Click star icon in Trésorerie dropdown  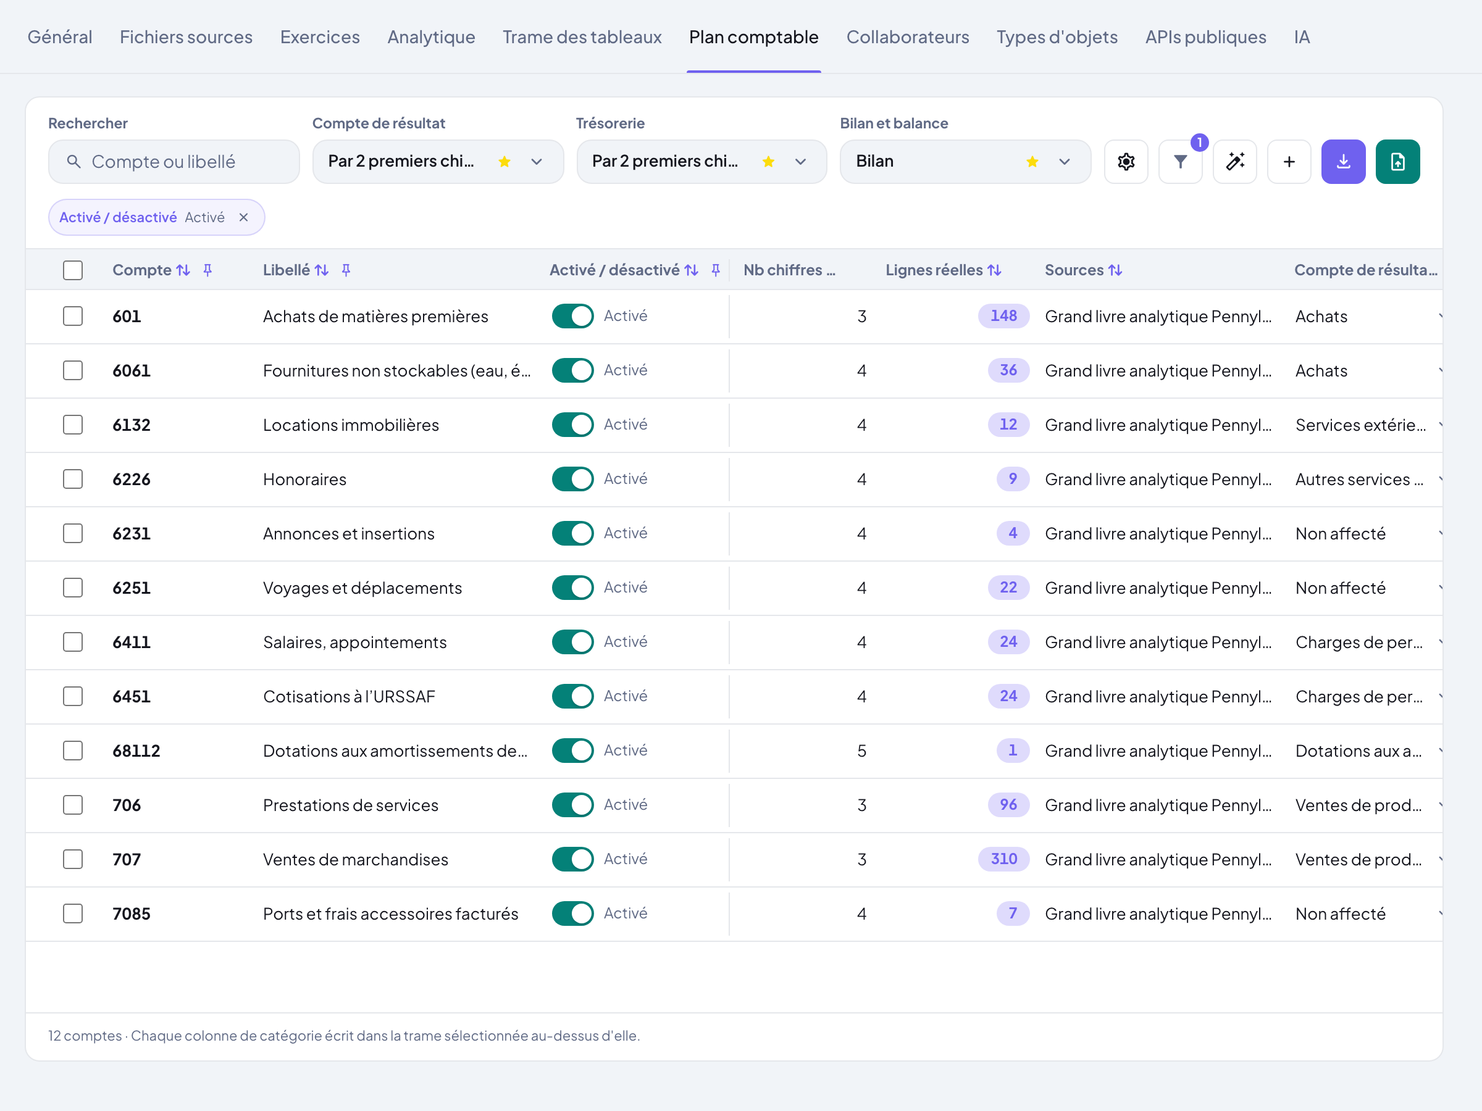(768, 161)
